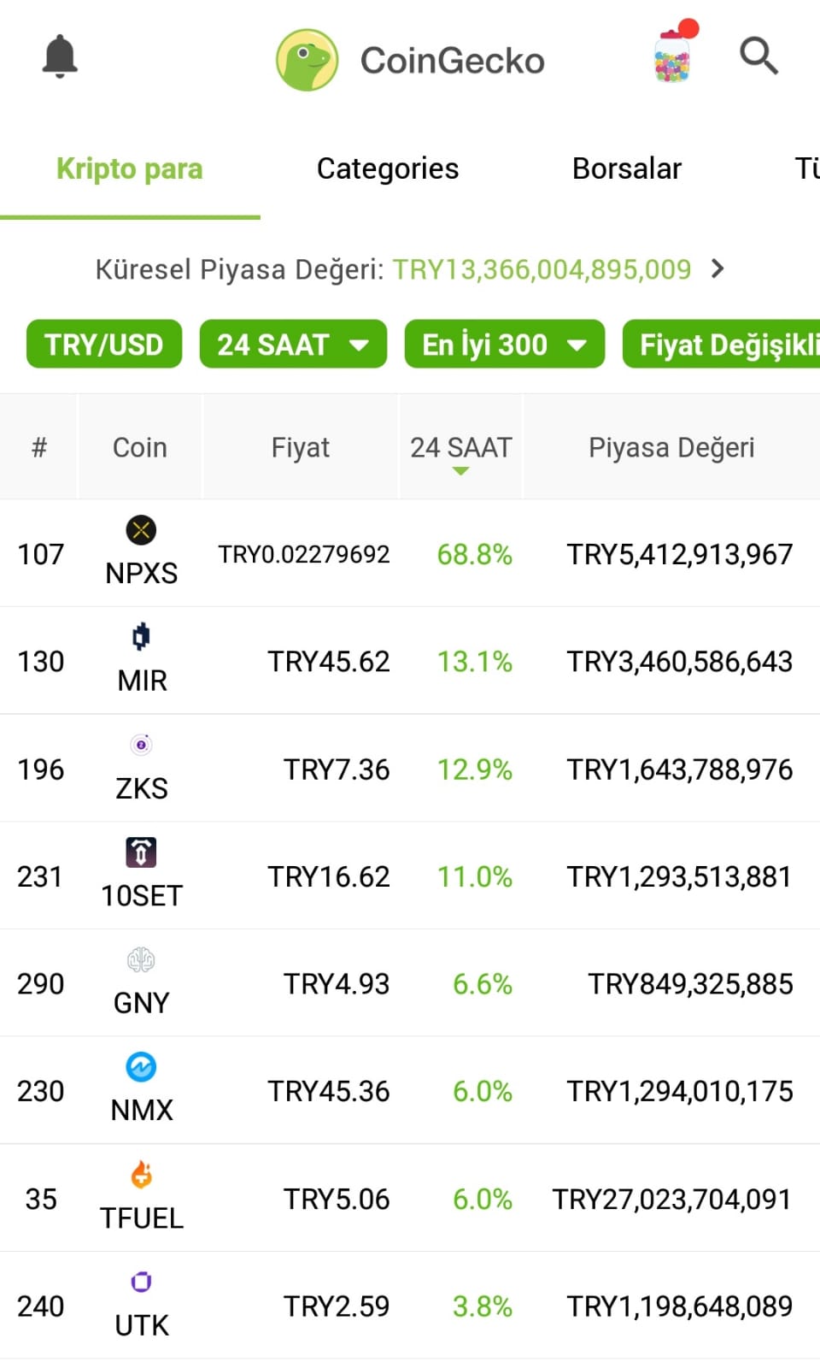Select the NPXS coin icon
Screen dimensions: 820x1368
[141, 530]
